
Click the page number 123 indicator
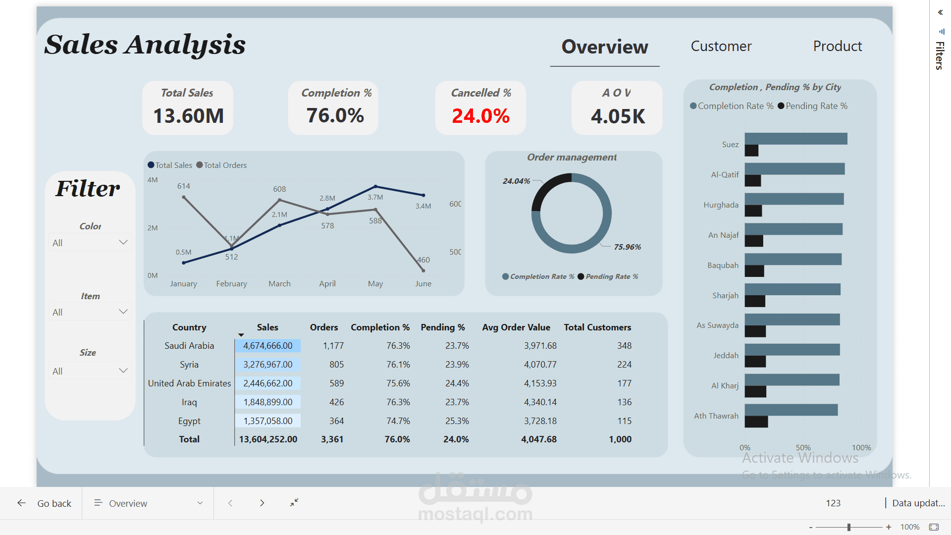coord(833,503)
